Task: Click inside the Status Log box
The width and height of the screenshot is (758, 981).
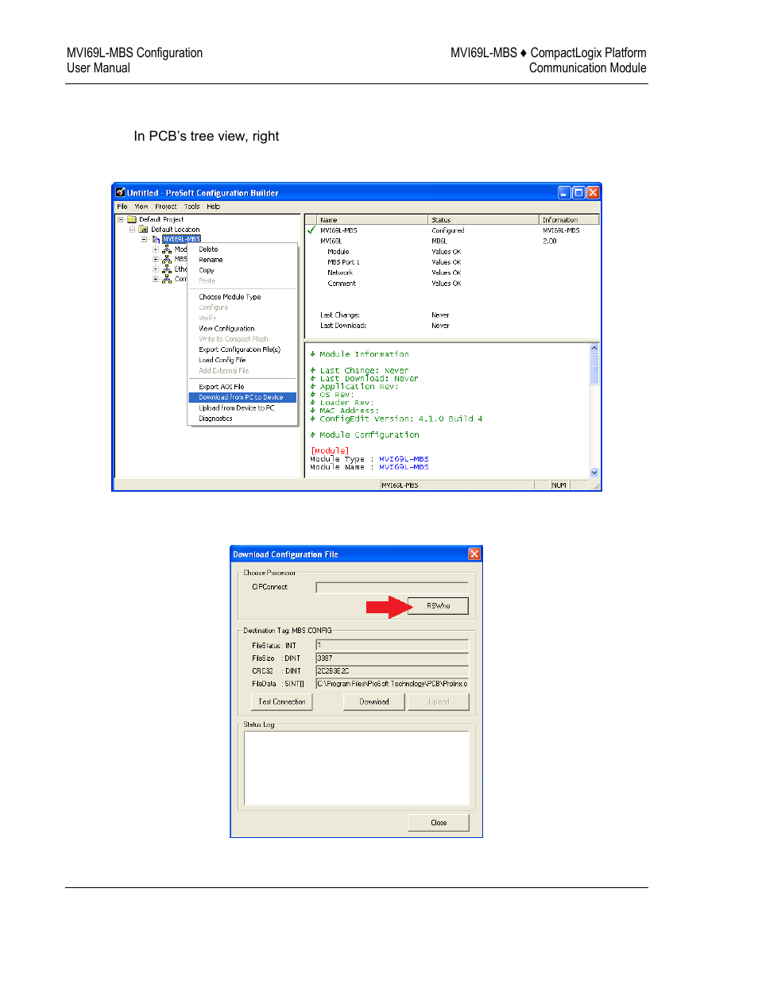Action: tap(357, 767)
